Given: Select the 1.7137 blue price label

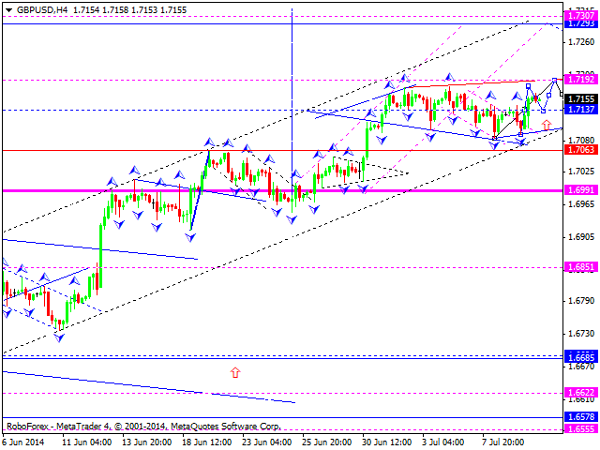Looking at the screenshot, I should click(580, 110).
